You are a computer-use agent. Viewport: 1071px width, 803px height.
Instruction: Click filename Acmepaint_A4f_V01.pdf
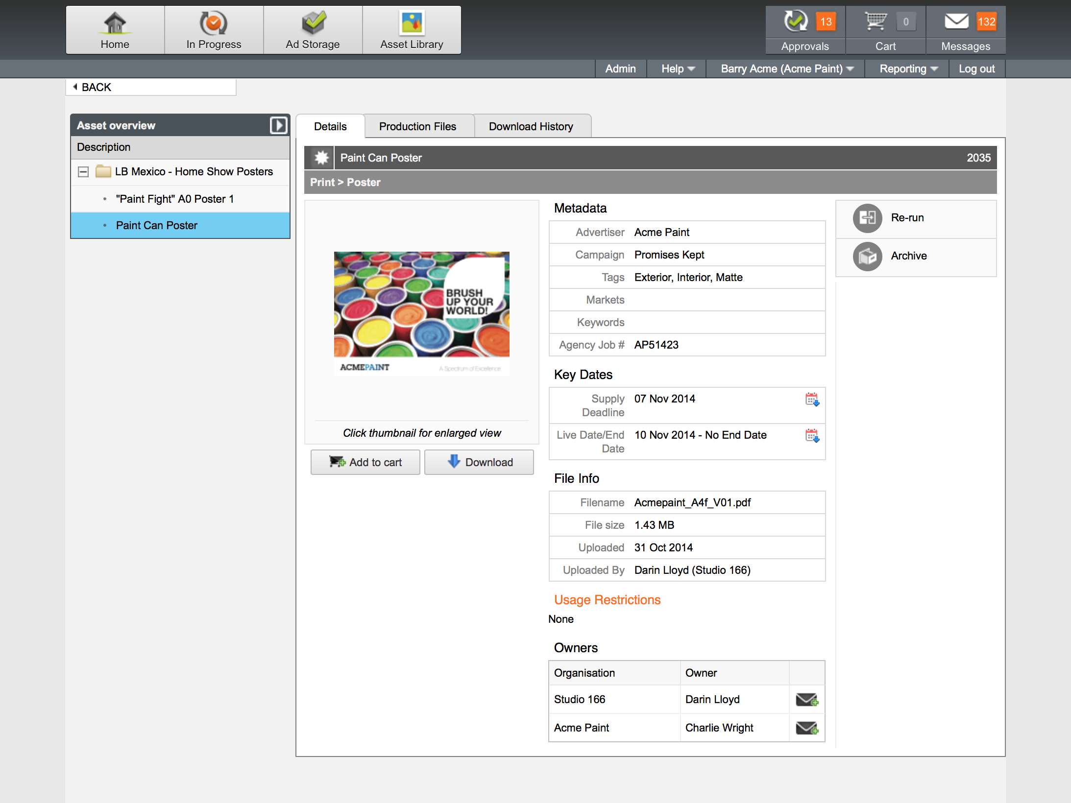click(x=693, y=502)
